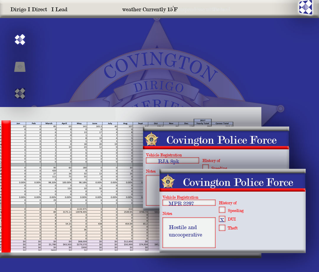The height and width of the screenshot is (272, 319).
Task: Uncheck the DUI history checkbox
Action: click(x=222, y=219)
